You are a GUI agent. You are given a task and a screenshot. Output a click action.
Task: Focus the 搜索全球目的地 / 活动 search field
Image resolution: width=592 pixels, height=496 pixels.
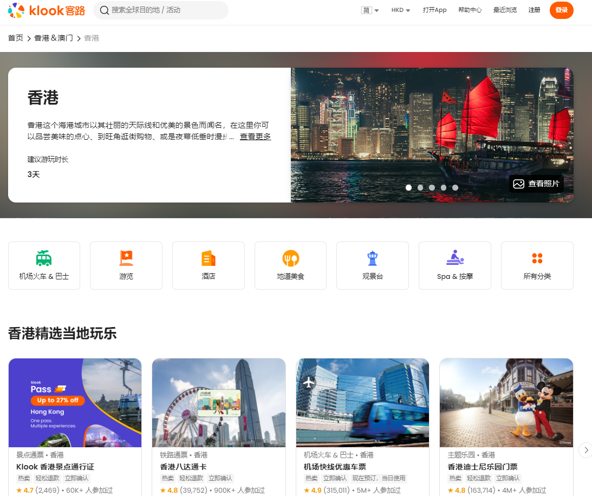tap(161, 10)
